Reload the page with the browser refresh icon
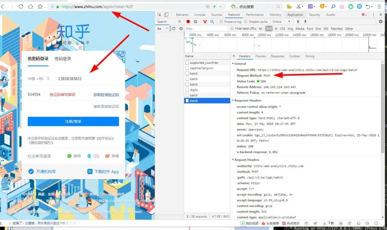 pos(21,6)
